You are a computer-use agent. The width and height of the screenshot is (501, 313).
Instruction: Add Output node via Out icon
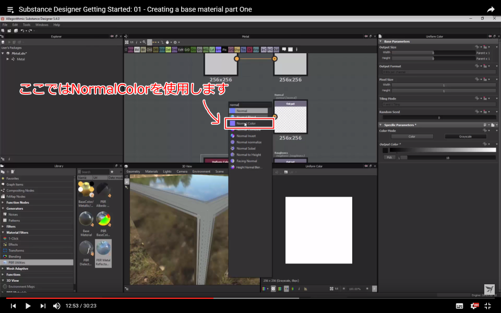click(277, 50)
